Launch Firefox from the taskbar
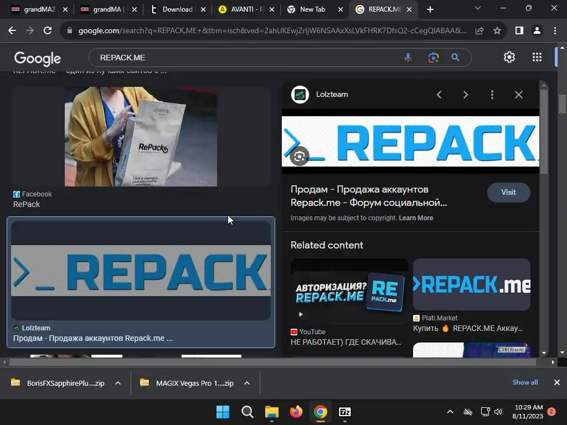This screenshot has height=425, width=567. [296, 412]
